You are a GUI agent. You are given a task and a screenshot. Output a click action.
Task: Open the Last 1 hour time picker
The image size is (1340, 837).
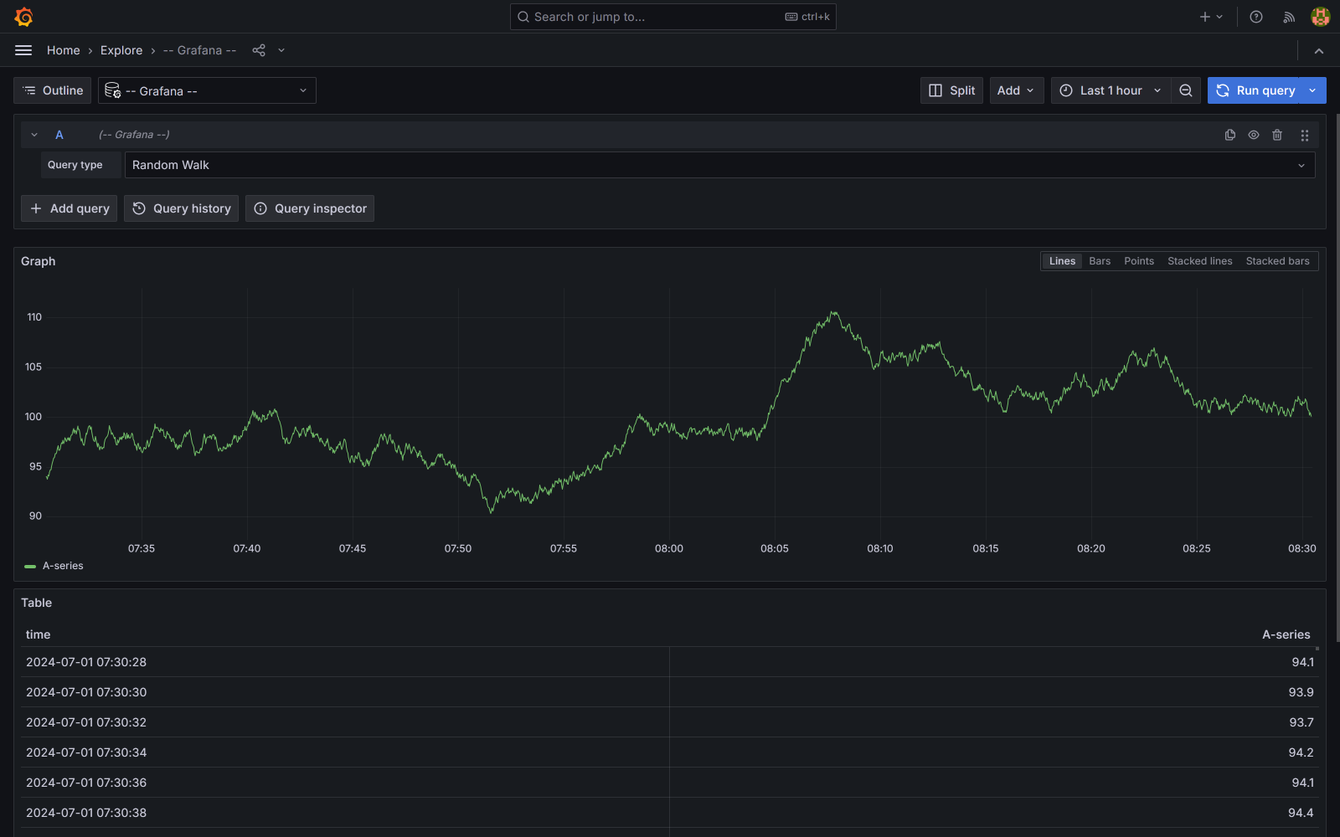(1111, 90)
